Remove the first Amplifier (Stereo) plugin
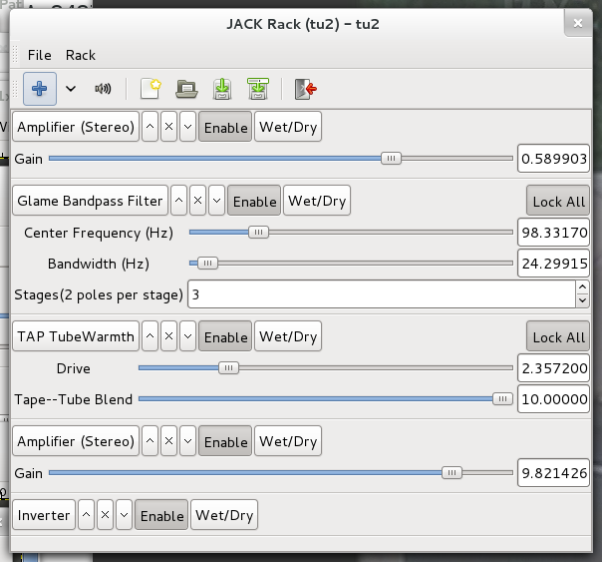The image size is (602, 562). click(x=168, y=127)
